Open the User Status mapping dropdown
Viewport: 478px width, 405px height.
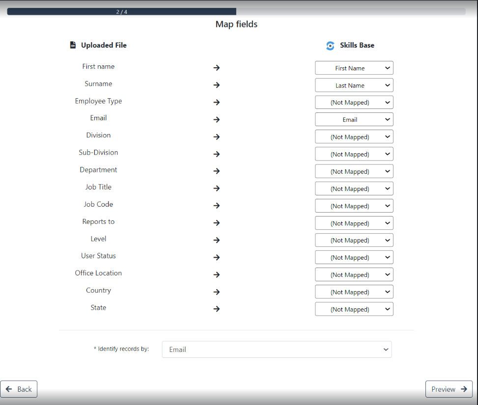[x=354, y=258]
